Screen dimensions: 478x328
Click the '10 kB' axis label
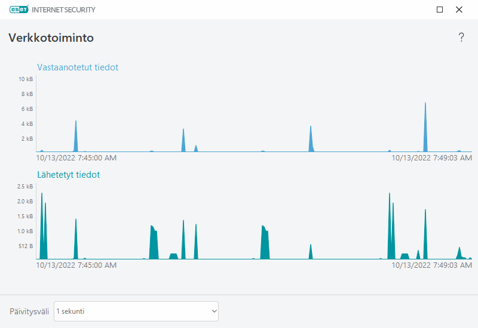[26, 79]
